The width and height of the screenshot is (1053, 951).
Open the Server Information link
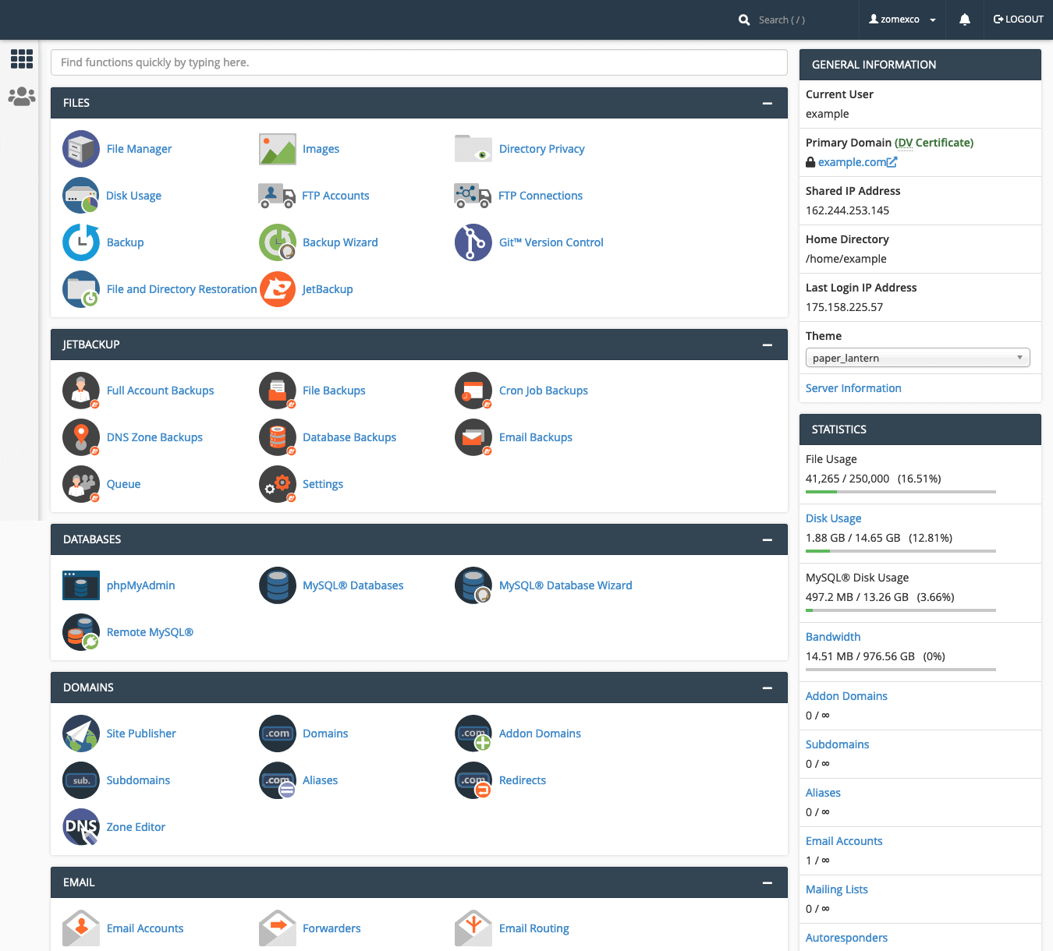coord(853,387)
